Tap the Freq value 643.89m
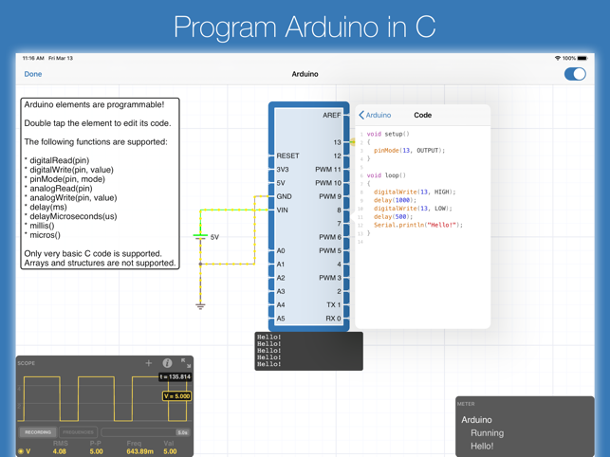 (139, 451)
